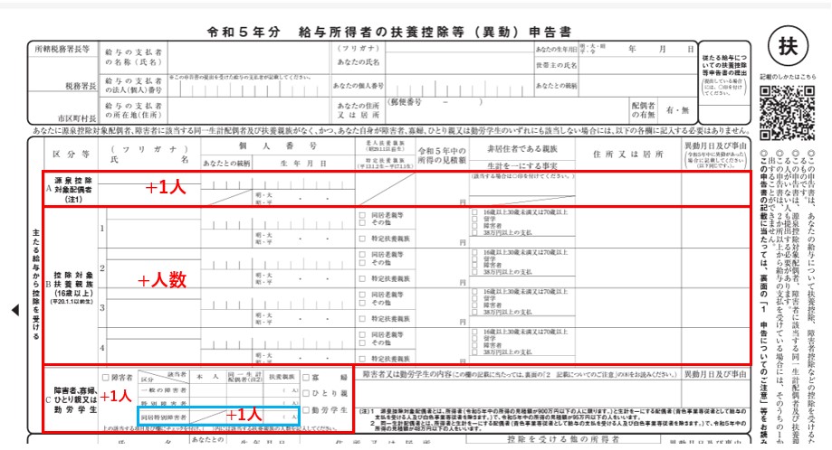Click the 有・無 spouse selection text
832x450 pixels.
click(x=677, y=110)
